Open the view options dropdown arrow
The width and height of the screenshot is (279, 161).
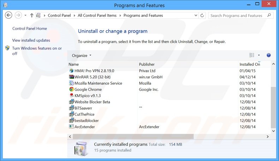[x=259, y=55]
